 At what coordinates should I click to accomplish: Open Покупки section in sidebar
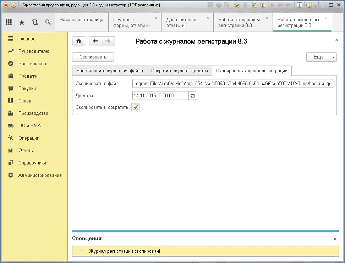27,89
